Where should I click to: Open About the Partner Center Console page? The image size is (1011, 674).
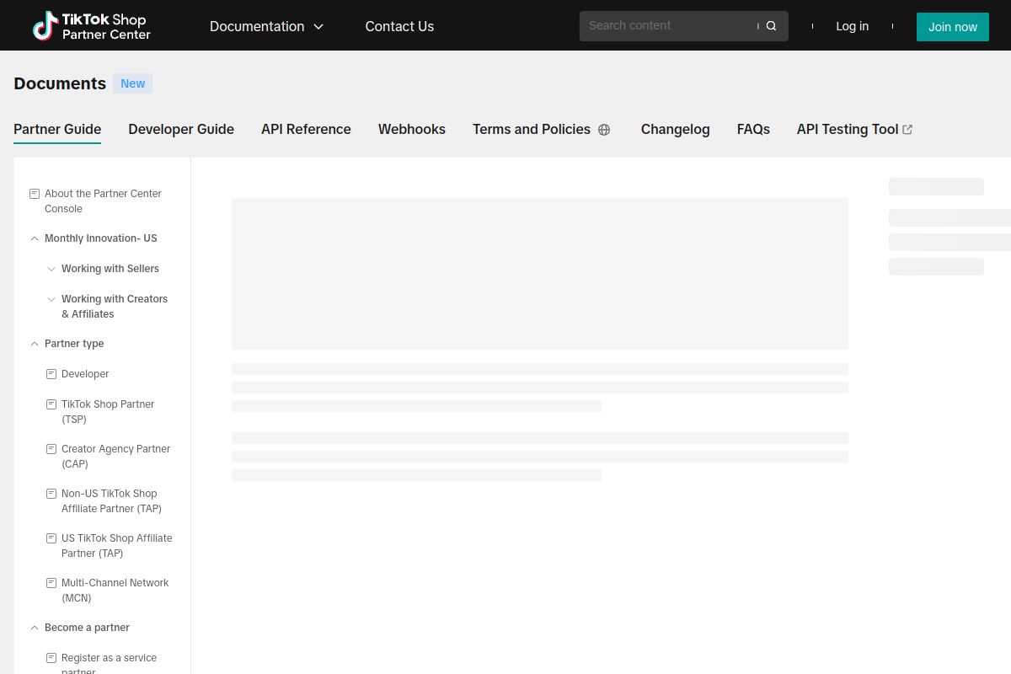click(x=103, y=201)
